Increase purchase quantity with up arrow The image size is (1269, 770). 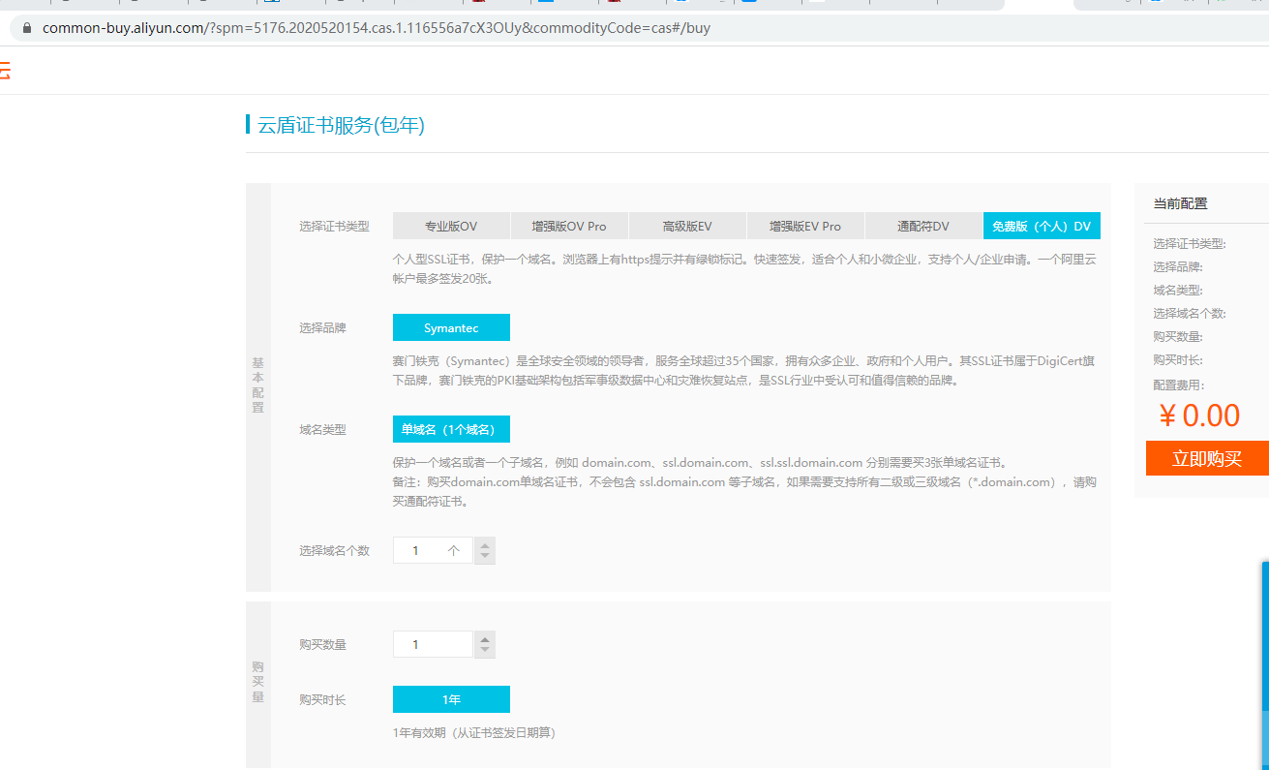coord(485,638)
